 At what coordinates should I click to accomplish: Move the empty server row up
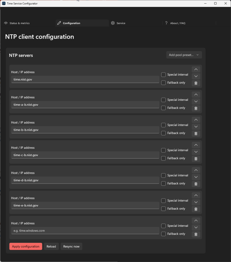click(x=196, y=221)
